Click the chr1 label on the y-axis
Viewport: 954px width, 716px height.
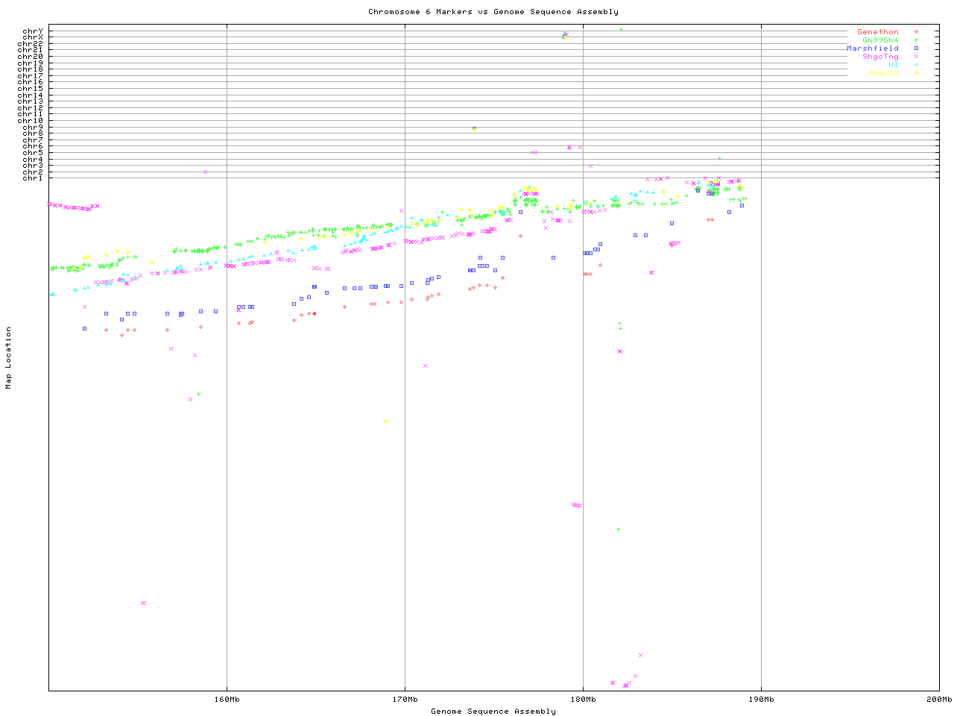click(33, 178)
